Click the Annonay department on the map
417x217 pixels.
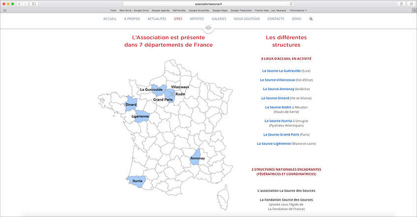point(196,157)
